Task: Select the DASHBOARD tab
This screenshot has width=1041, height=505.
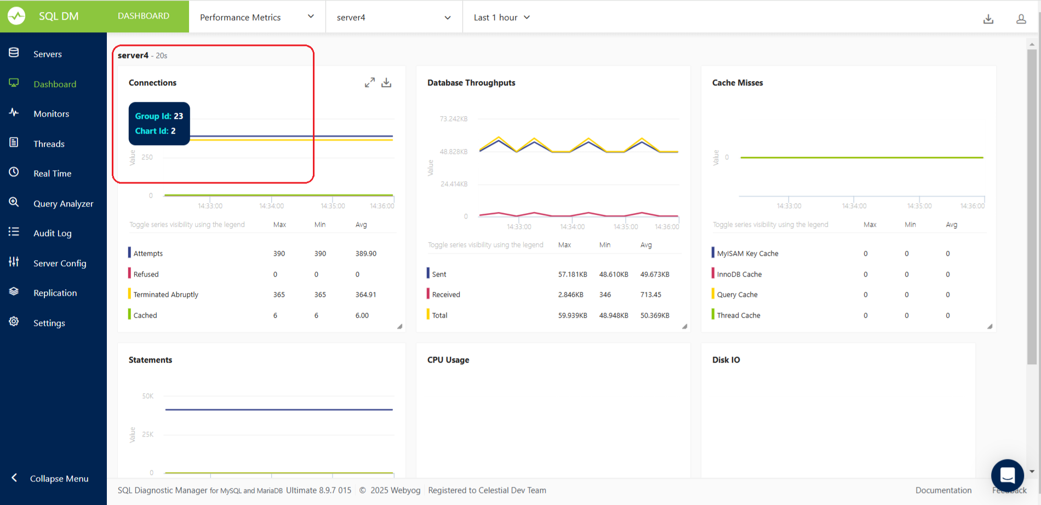Action: click(x=144, y=16)
